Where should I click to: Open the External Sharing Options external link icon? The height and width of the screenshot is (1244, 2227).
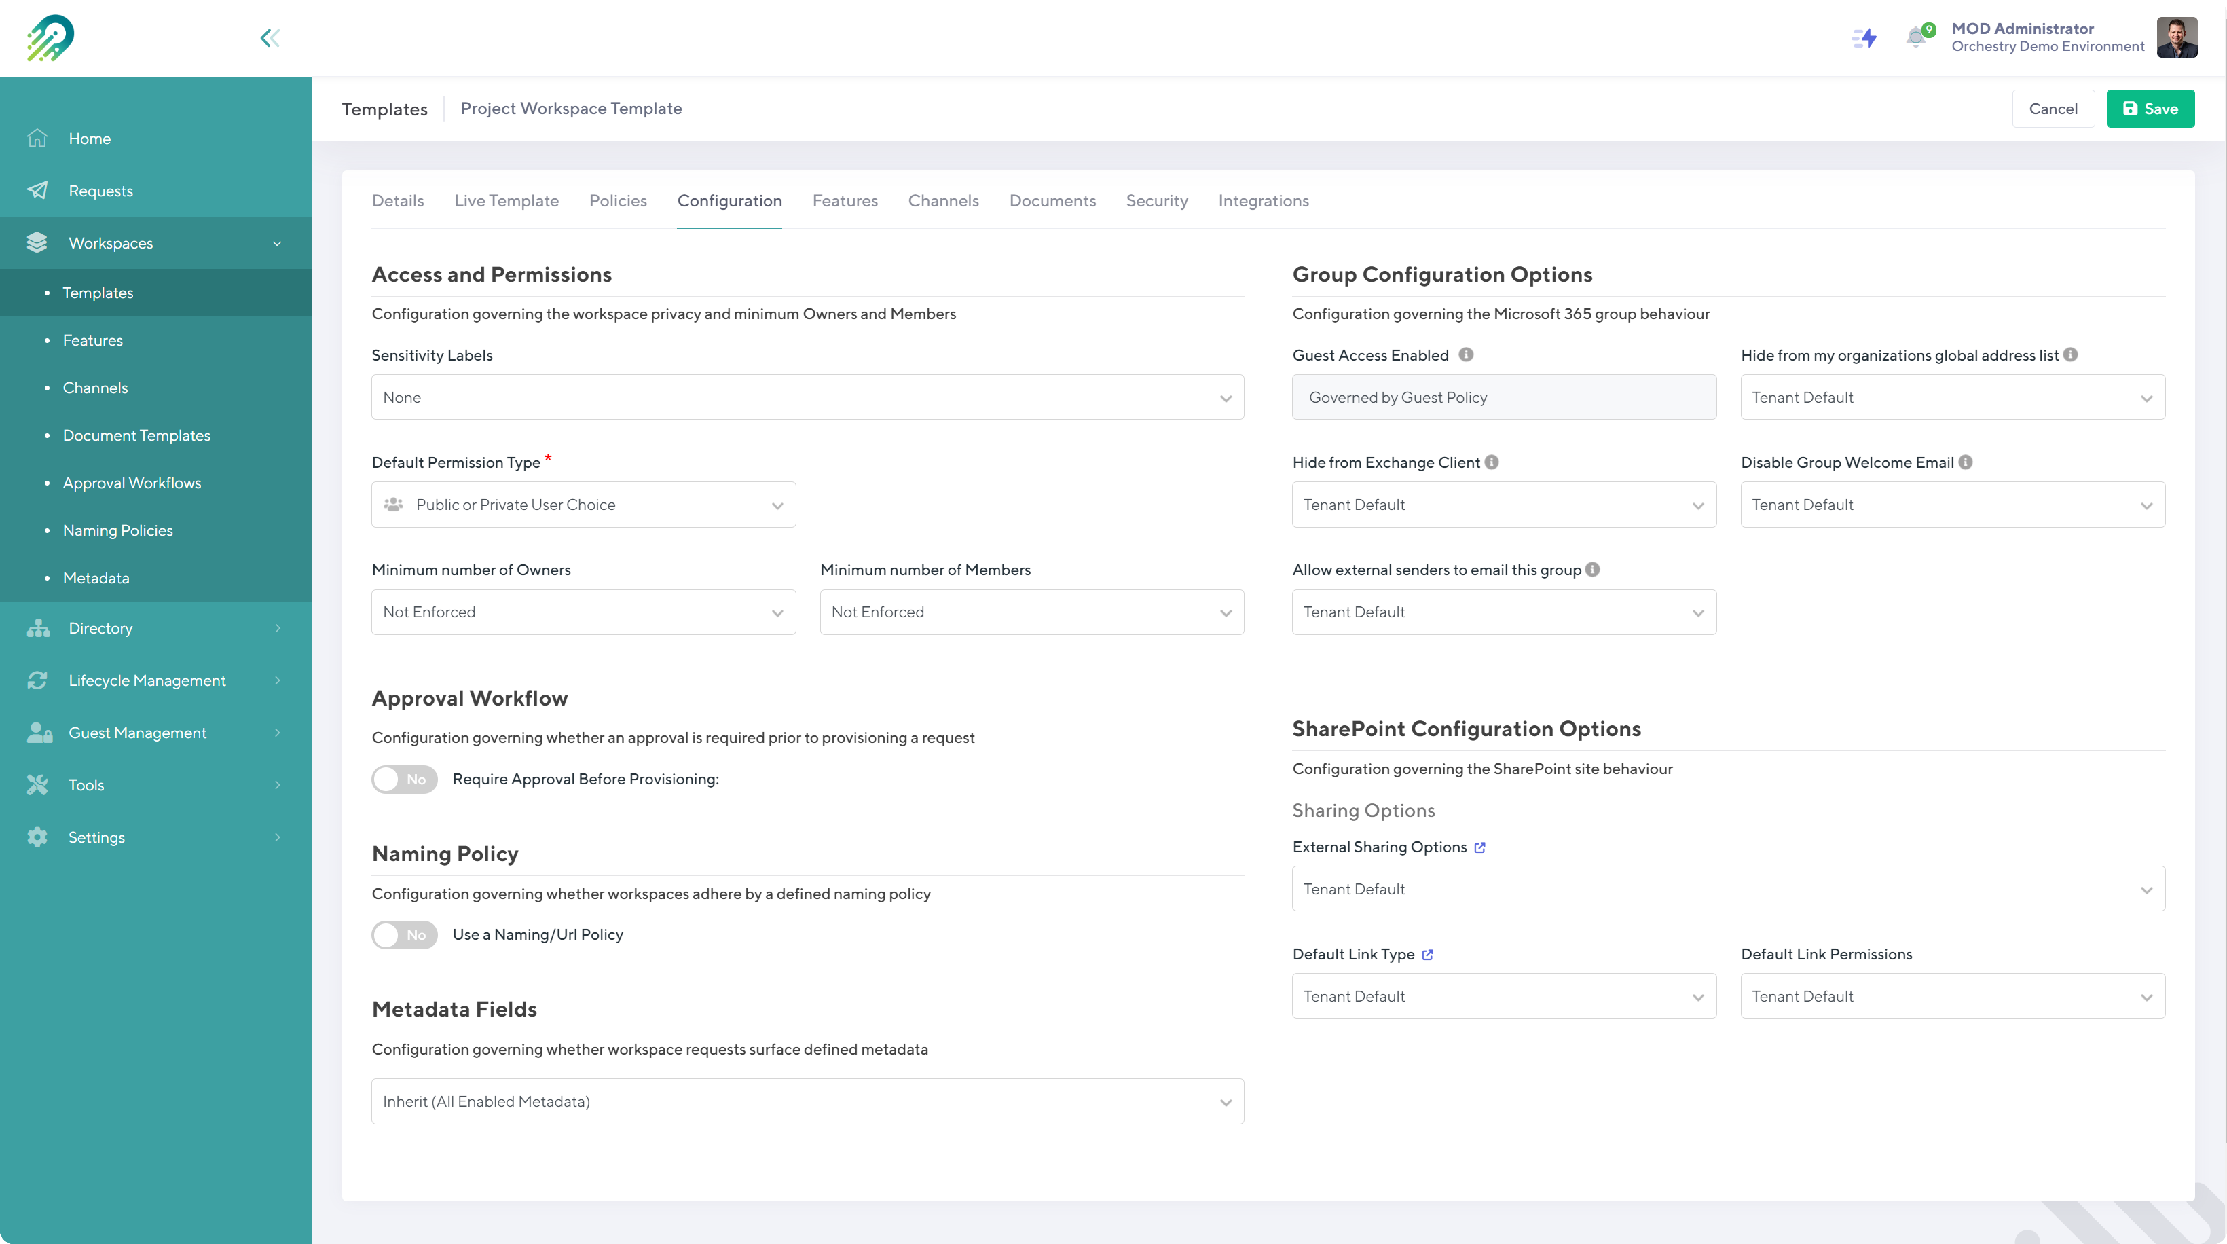point(1480,847)
